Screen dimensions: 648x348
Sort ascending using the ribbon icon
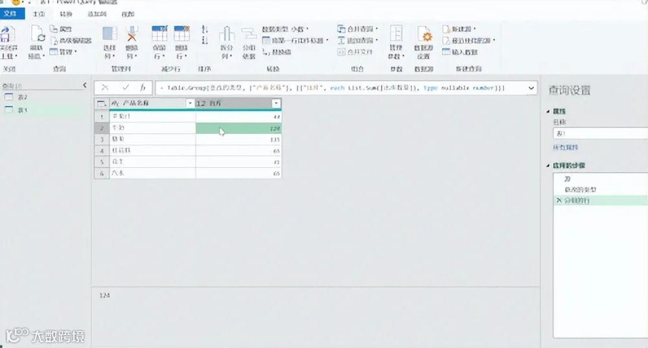tap(205, 30)
